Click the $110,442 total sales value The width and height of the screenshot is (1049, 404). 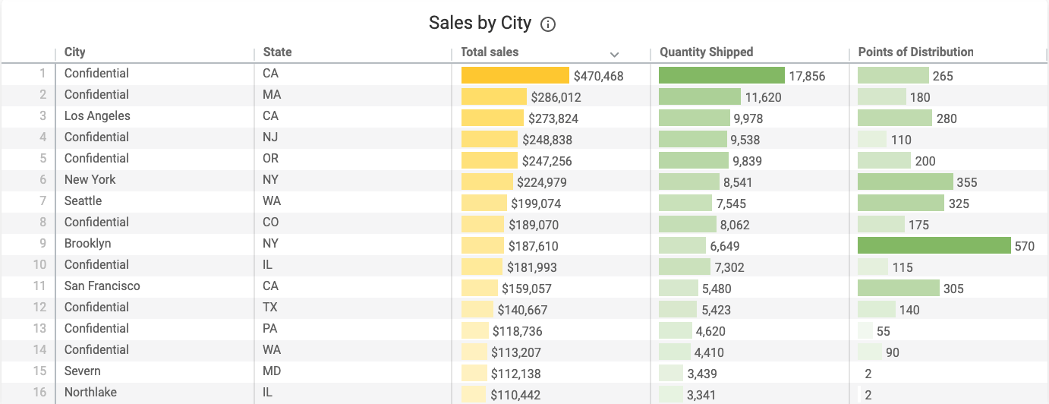tap(515, 395)
